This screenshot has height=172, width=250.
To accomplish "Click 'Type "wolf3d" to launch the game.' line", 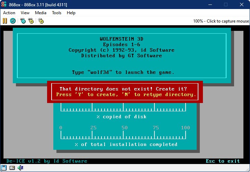I will click(123, 72).
